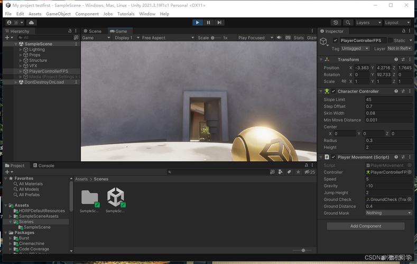Screen dimensions: 417x264
Task: Switch to the Console tab
Action: pos(44,165)
